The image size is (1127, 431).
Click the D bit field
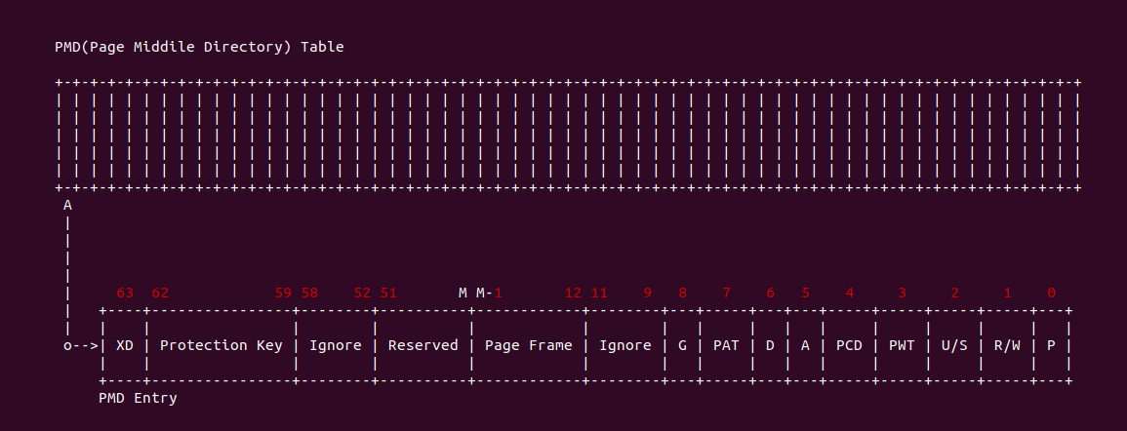(x=770, y=345)
